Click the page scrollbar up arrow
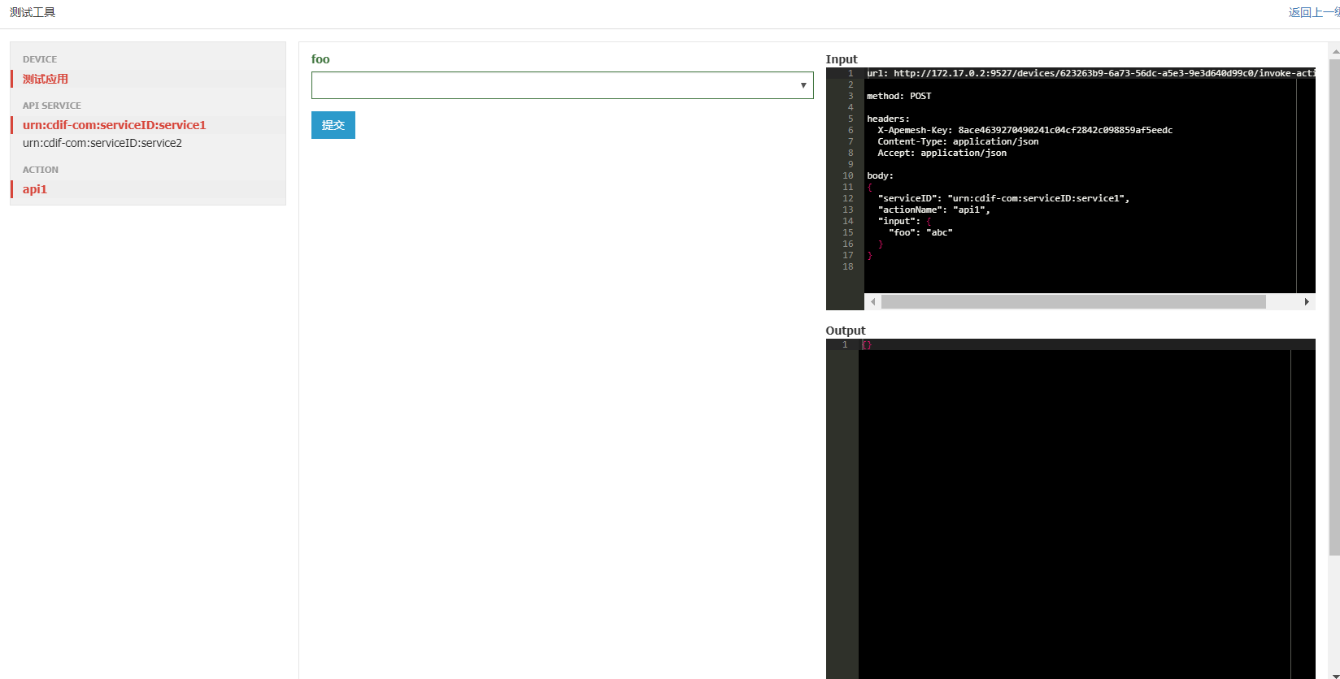1340x679 pixels. (x=1334, y=51)
